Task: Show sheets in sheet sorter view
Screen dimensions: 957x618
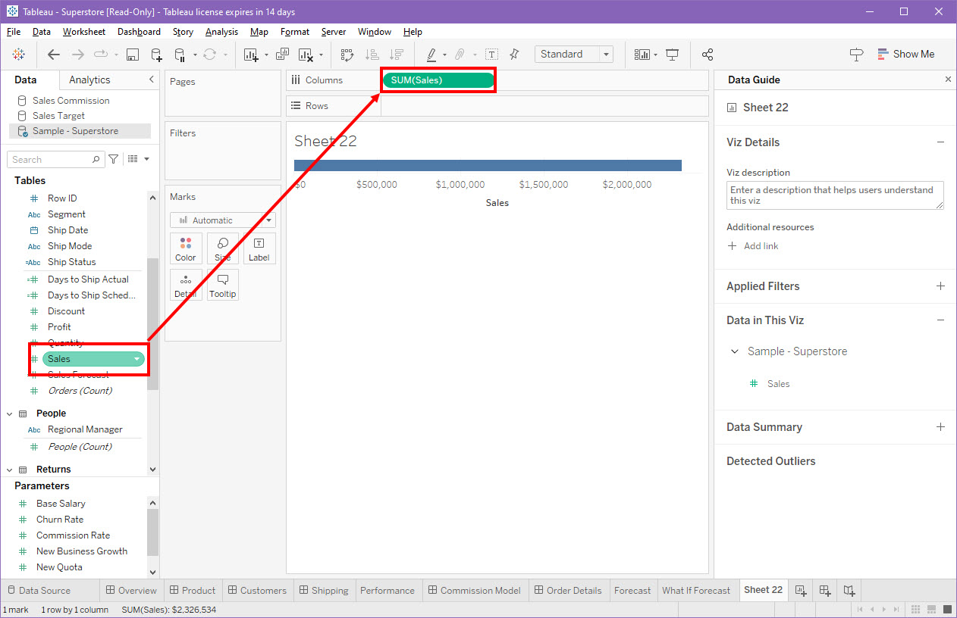Action: click(x=916, y=609)
